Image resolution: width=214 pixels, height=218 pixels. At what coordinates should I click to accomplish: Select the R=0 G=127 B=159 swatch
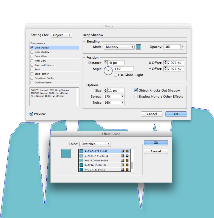pyautogui.click(x=104, y=169)
